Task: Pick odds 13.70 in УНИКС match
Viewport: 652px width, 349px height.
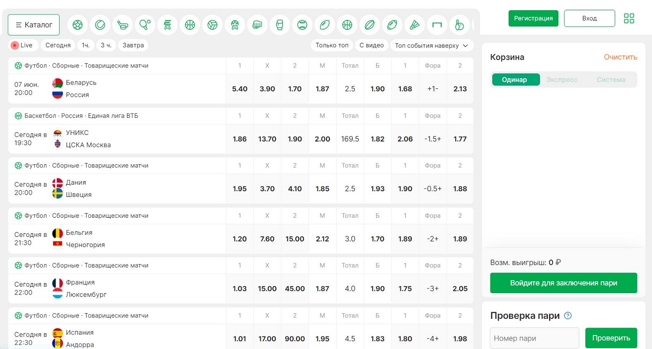Action: tap(267, 139)
